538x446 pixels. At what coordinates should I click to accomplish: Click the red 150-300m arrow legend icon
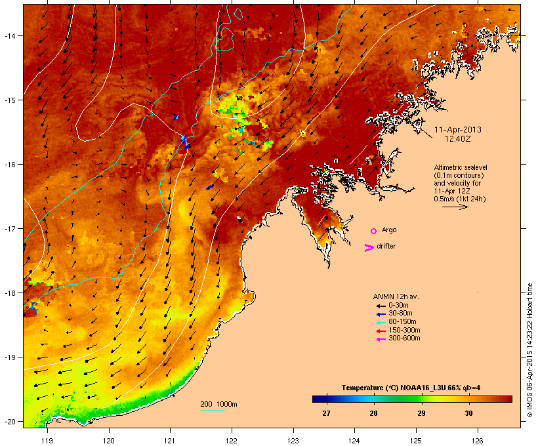(381, 331)
